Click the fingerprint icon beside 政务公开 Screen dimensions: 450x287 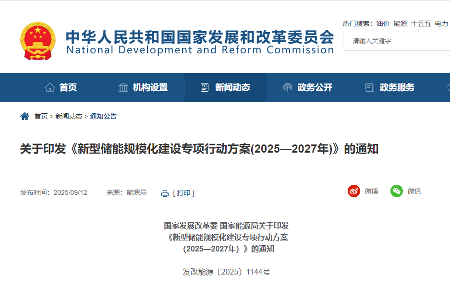(287, 87)
